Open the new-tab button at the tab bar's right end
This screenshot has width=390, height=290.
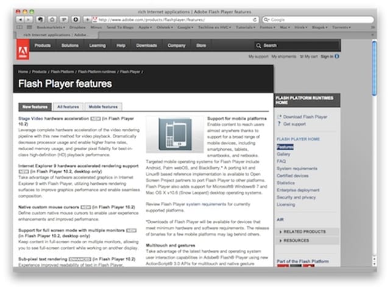372,35
